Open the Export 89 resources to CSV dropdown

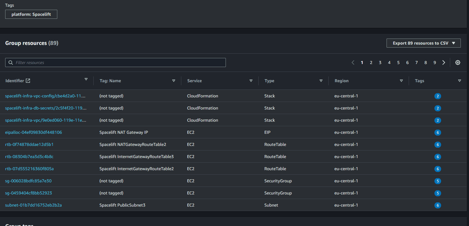point(424,43)
